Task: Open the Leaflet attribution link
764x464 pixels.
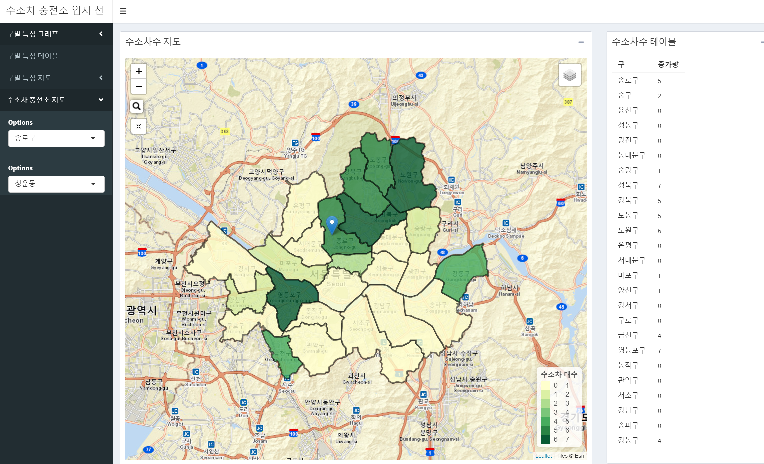Action: pos(543,456)
